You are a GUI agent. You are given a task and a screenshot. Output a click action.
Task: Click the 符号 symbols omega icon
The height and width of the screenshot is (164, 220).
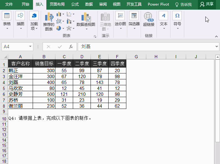[x=177, y=19]
